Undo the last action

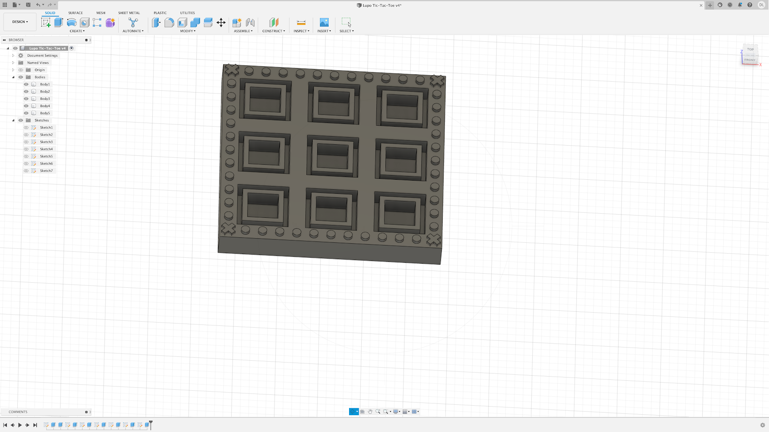(38, 5)
